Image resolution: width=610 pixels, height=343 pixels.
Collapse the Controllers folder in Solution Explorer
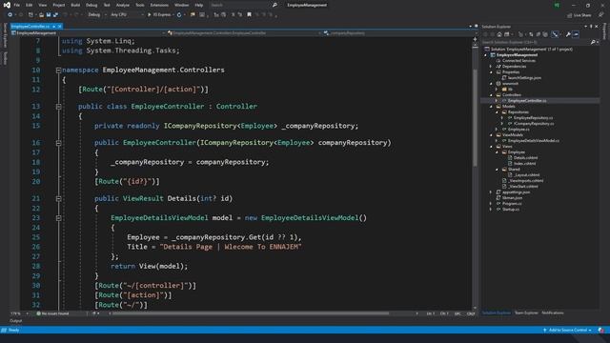491,95
